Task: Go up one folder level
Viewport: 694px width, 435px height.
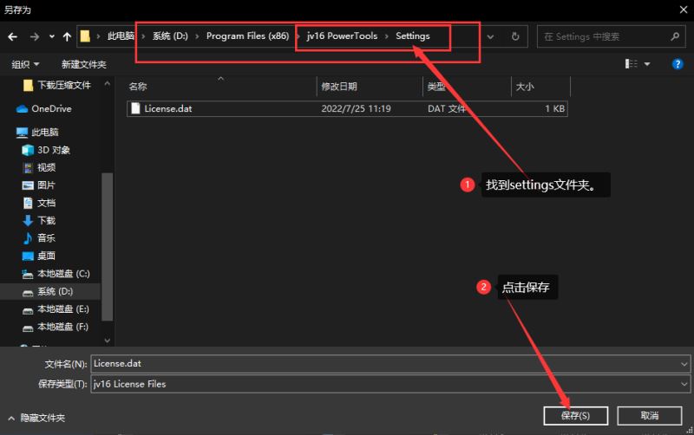Action: (x=67, y=36)
